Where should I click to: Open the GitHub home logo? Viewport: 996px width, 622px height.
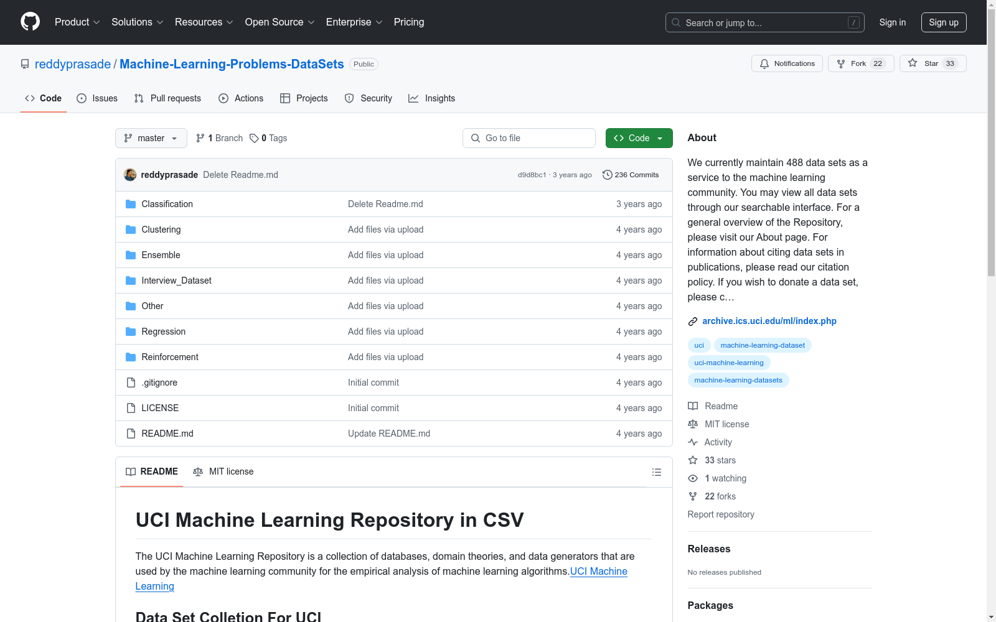pos(30,22)
